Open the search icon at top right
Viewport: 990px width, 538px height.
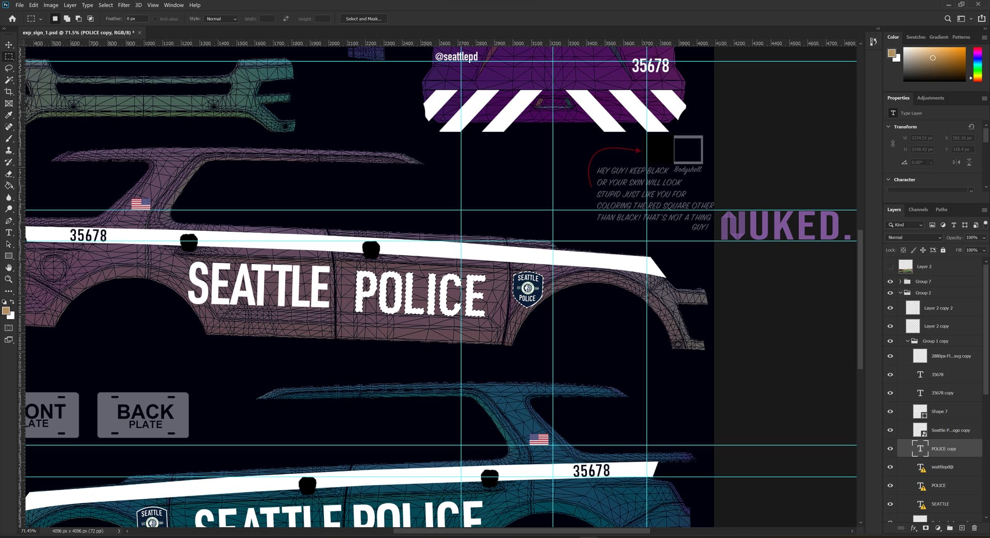click(x=948, y=19)
